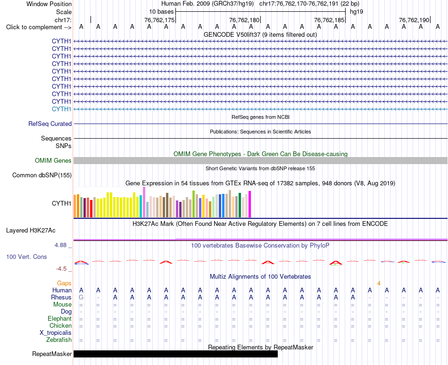Viewport: 448px width, 365px height.
Task: Click the orange gap count '4'
Action: click(x=379, y=283)
